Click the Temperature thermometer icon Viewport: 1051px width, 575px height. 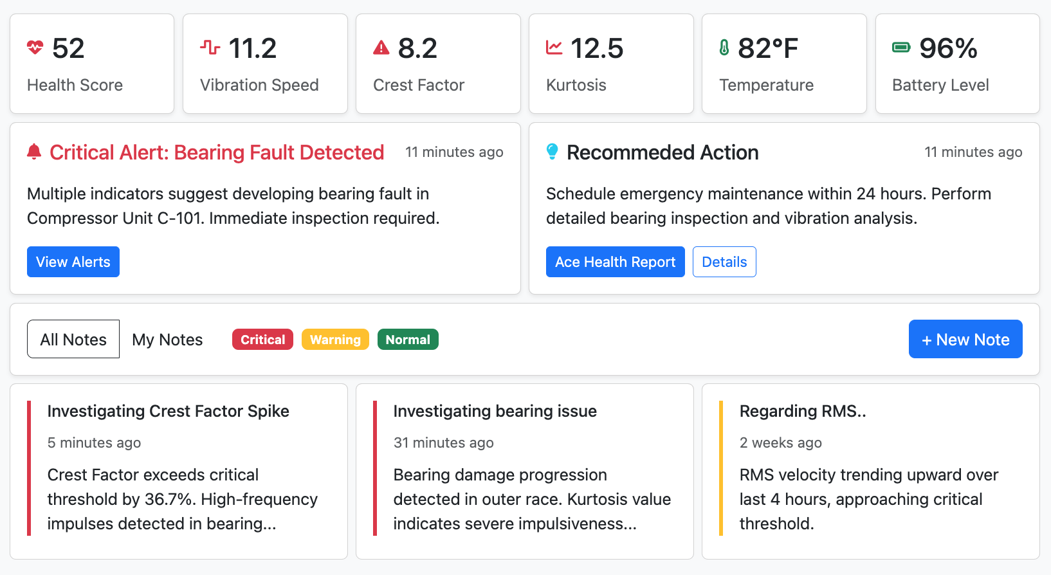[724, 48]
